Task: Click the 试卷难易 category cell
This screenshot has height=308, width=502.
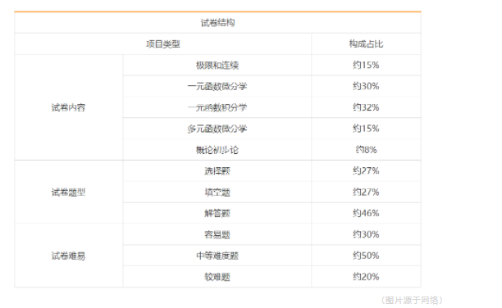Action: (x=68, y=256)
